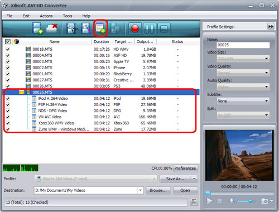279x212 pixels.
Task: Uncheck the 00001.MTS checkbox
Action: pos(8,74)
